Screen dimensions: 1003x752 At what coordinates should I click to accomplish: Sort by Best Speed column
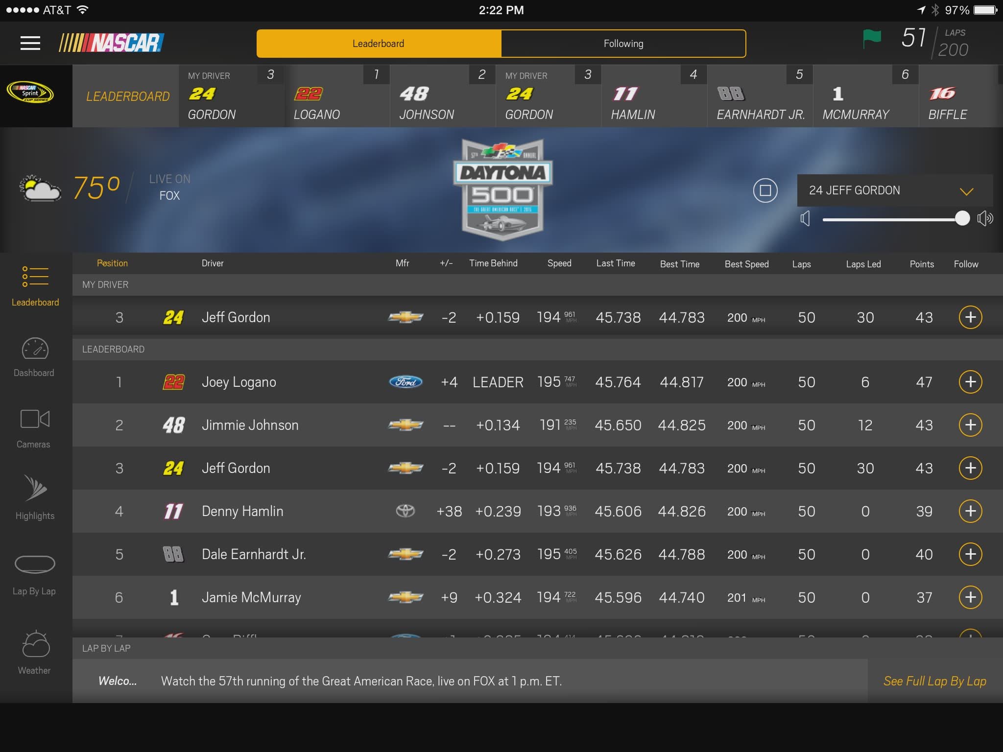(746, 264)
